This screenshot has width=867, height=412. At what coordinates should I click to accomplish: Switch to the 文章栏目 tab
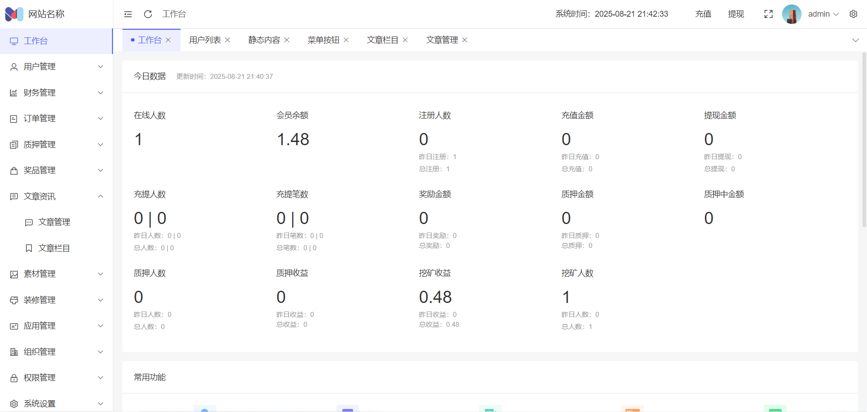(382, 40)
